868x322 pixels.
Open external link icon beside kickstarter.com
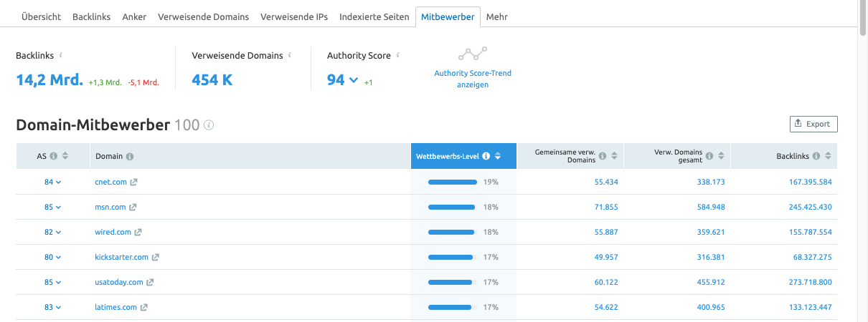pos(156,258)
